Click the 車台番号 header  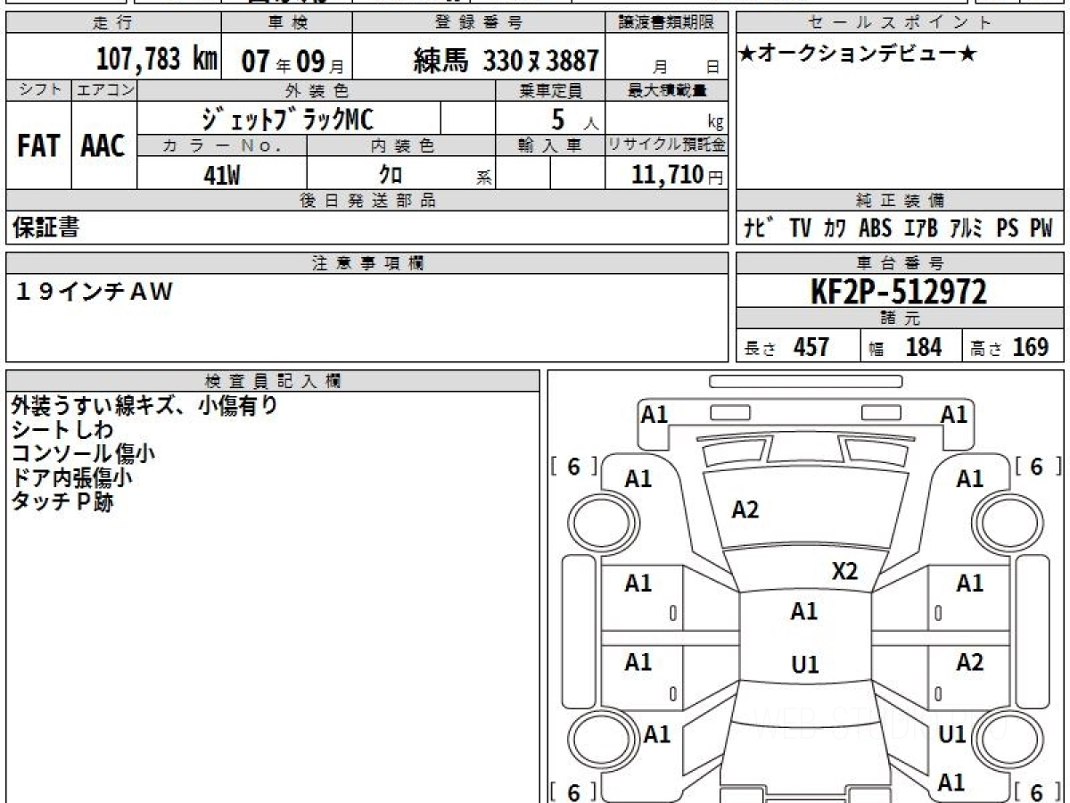point(900,262)
